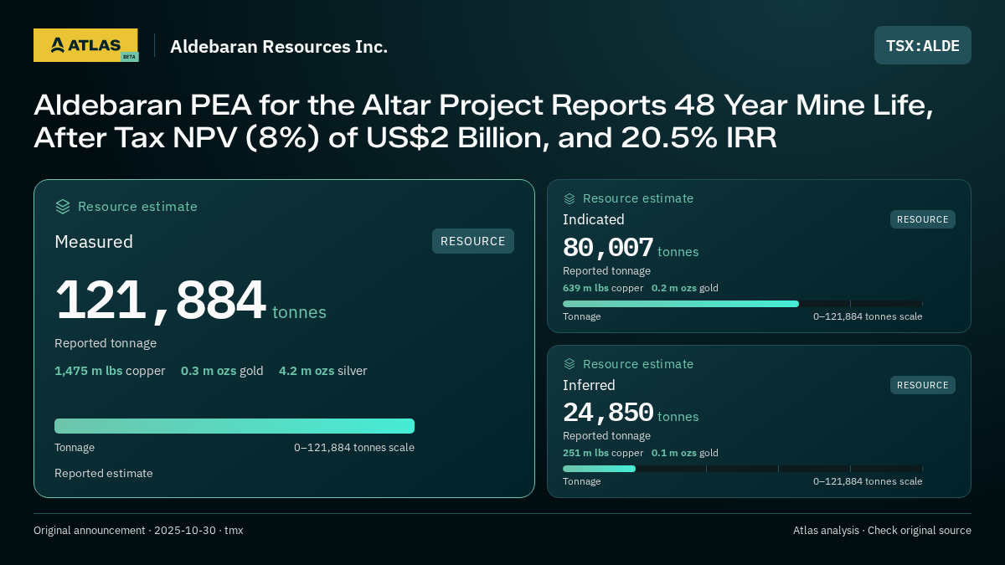The image size is (1005, 565).
Task: Click the Measured category label
Action: pos(94,242)
